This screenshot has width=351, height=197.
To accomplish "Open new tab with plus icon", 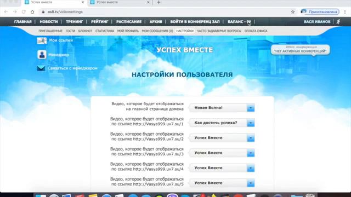I will (158, 2).
